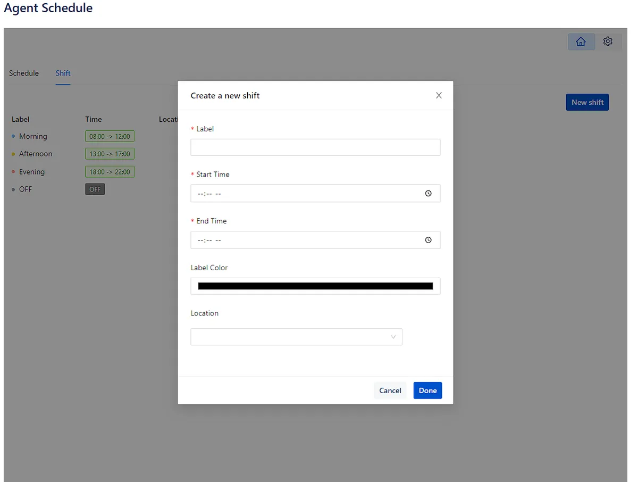Click the Cancel button
638x482 pixels.
(x=390, y=390)
